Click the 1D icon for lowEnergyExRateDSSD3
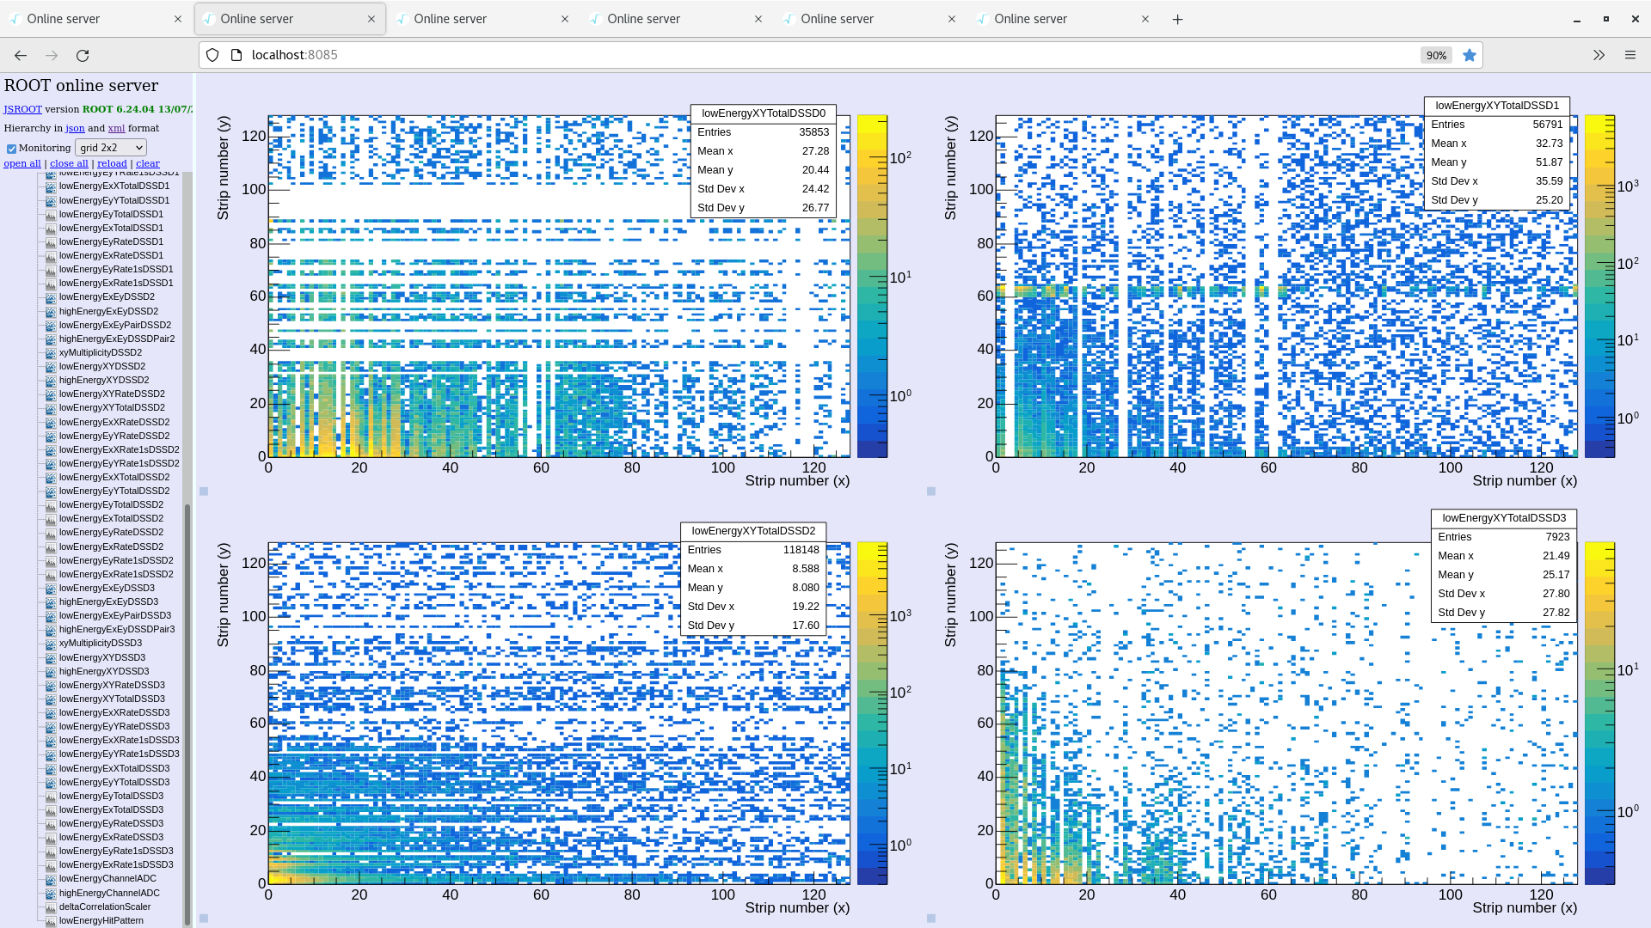This screenshot has height=928, width=1651. pos(51,838)
